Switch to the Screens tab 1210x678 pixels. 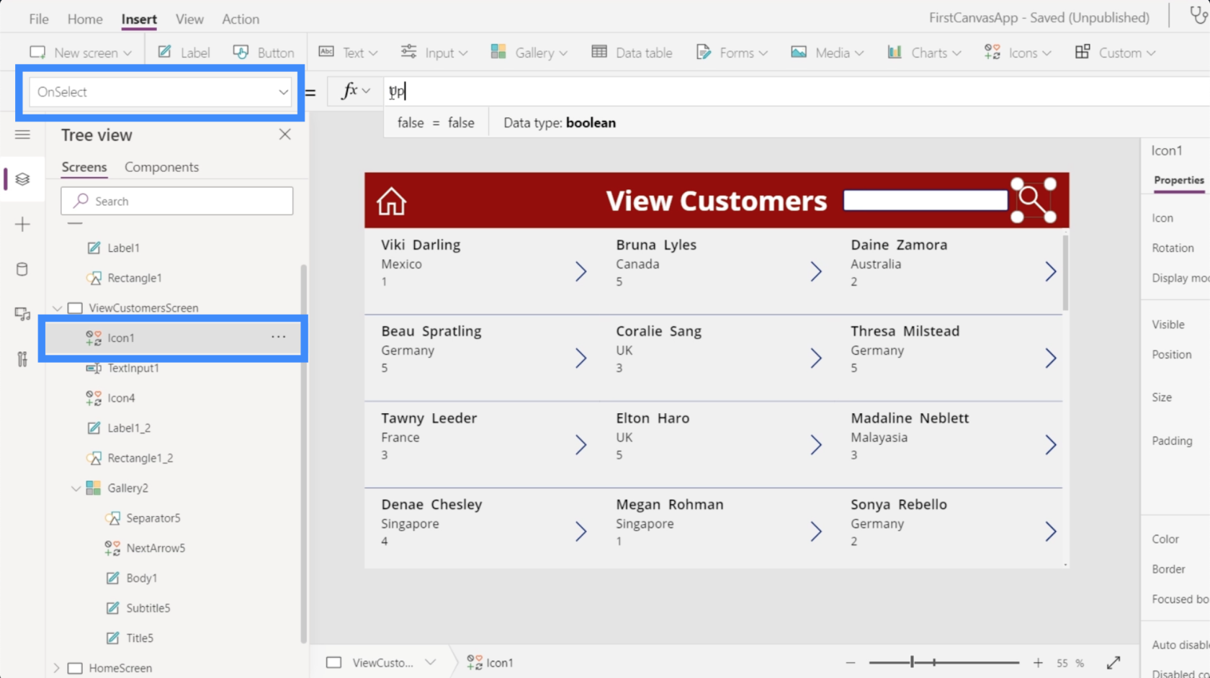tap(84, 167)
